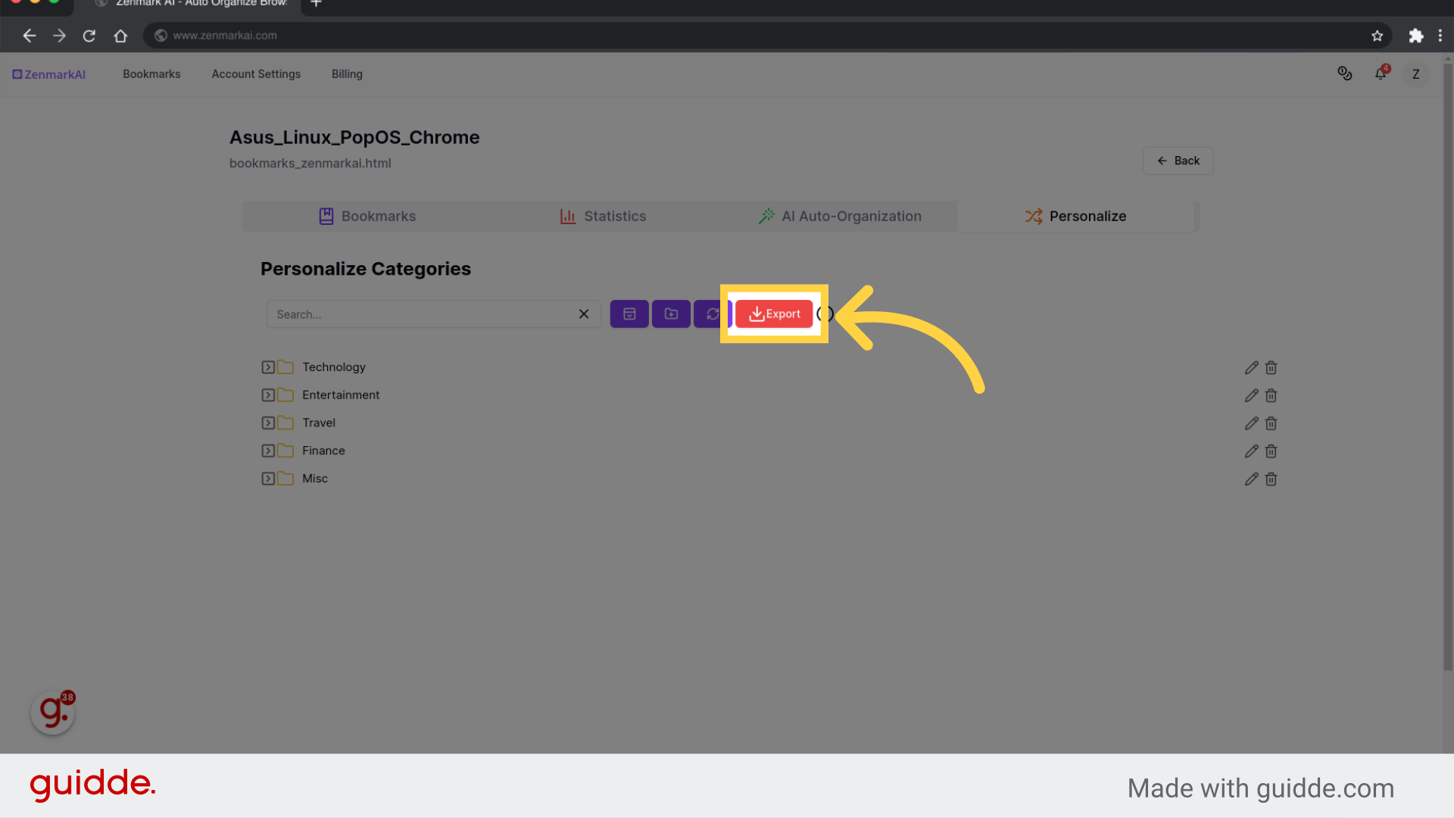Delete the Entertainment category
1454x818 pixels.
1271,395
